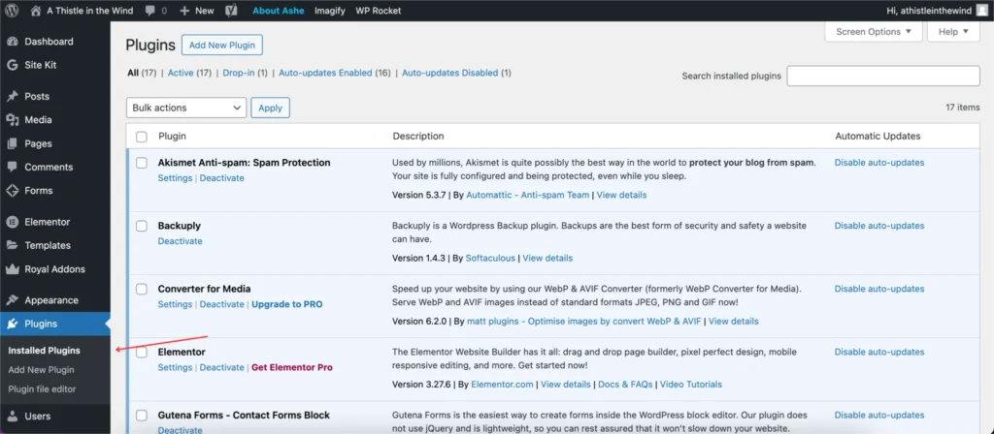Check the Akismet Anti-spam checkbox
The height and width of the screenshot is (434, 994).
[x=142, y=163]
